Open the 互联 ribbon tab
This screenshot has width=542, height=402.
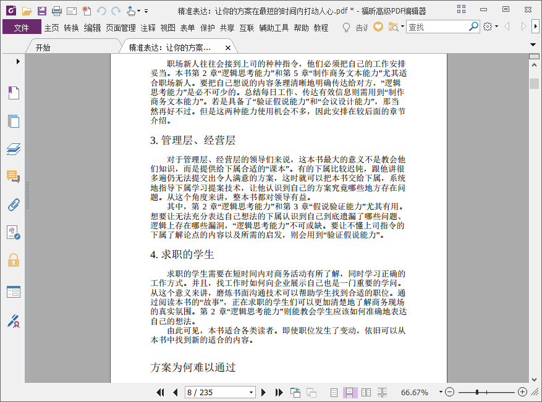247,28
